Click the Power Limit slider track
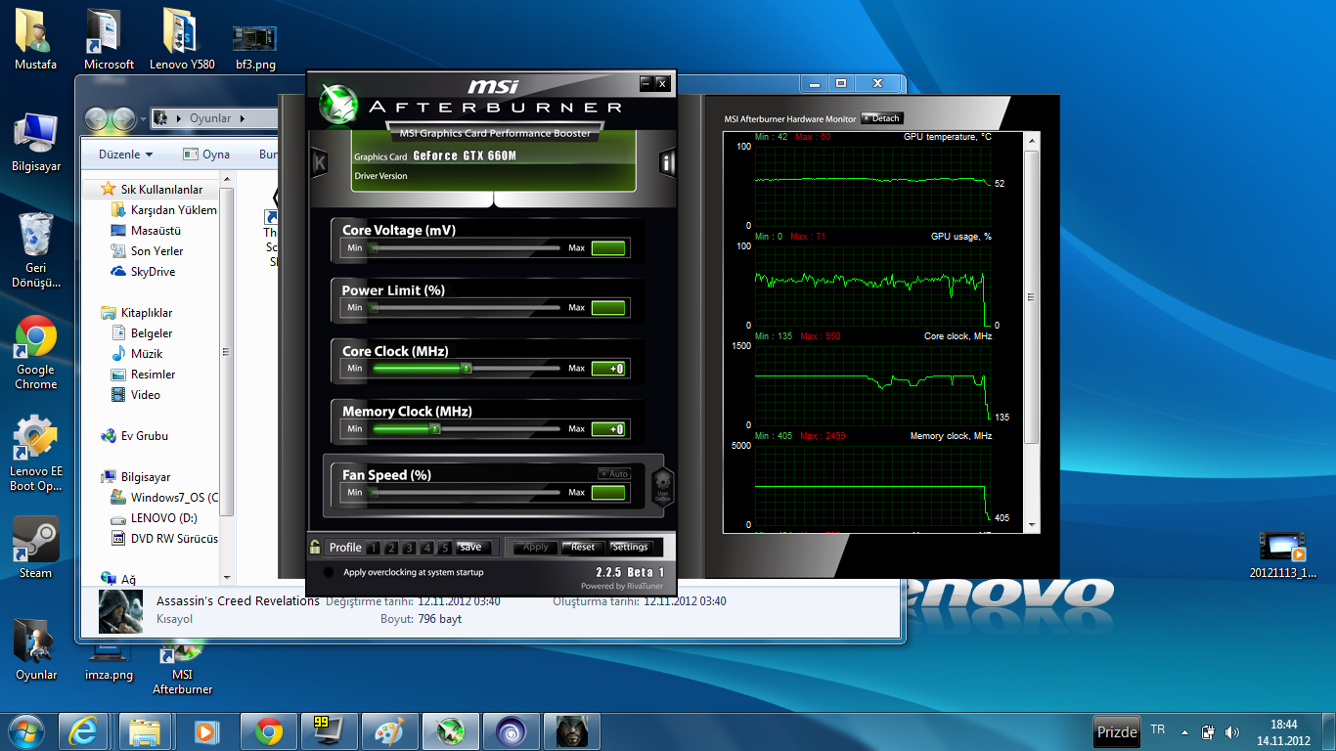1336x751 pixels. (465, 308)
